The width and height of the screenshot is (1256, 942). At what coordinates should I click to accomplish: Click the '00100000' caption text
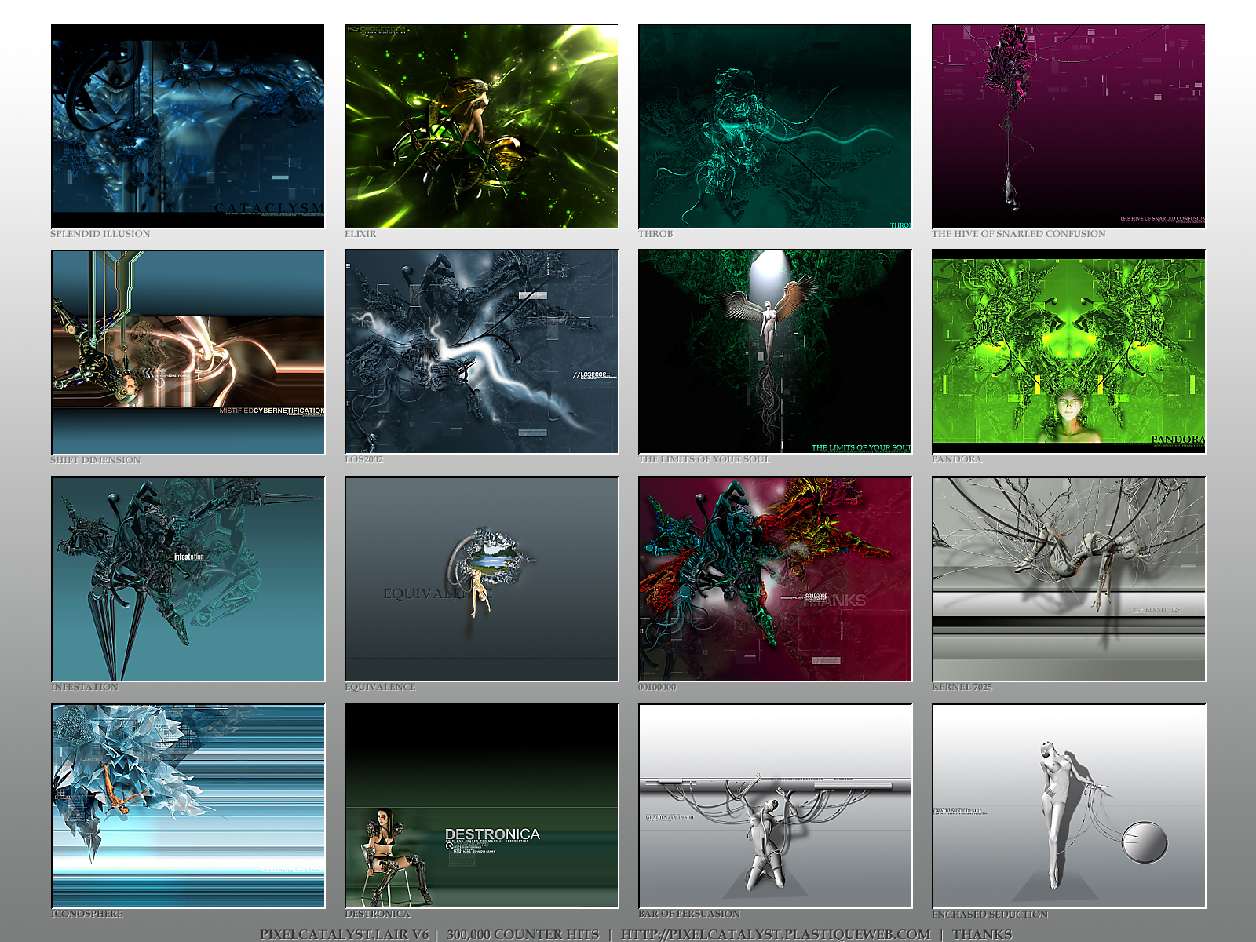click(657, 687)
